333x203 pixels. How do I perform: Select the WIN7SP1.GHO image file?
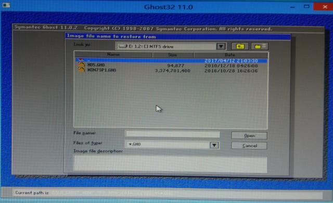tap(171, 71)
